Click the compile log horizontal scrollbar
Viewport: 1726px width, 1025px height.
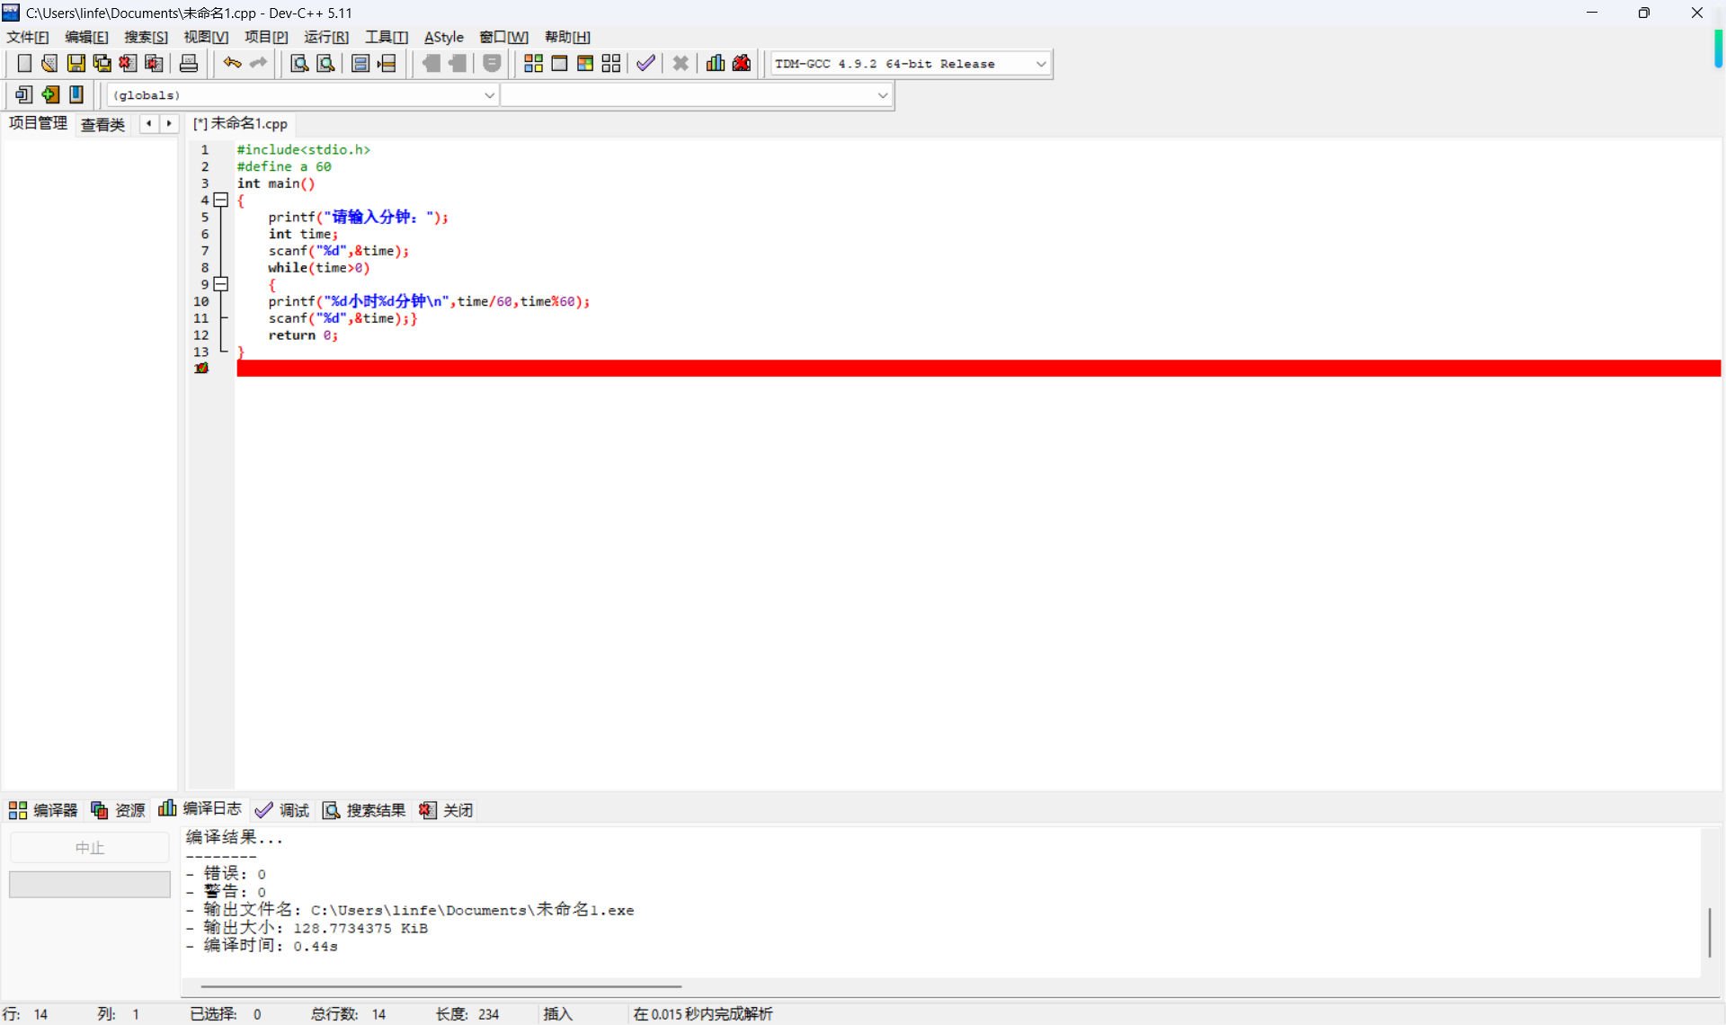tap(440, 986)
